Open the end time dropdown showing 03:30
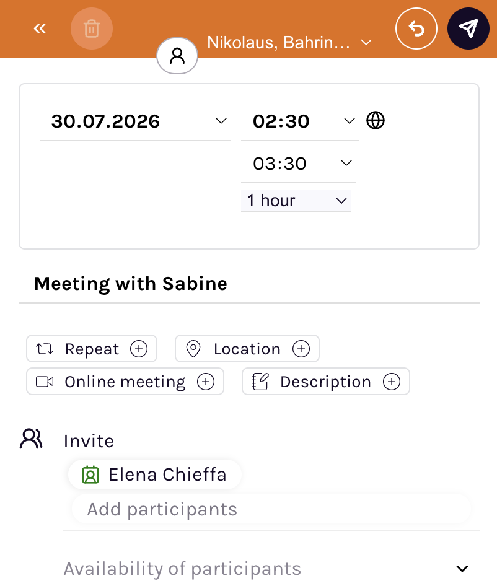Screen dimensions: 497x586 click(299, 164)
